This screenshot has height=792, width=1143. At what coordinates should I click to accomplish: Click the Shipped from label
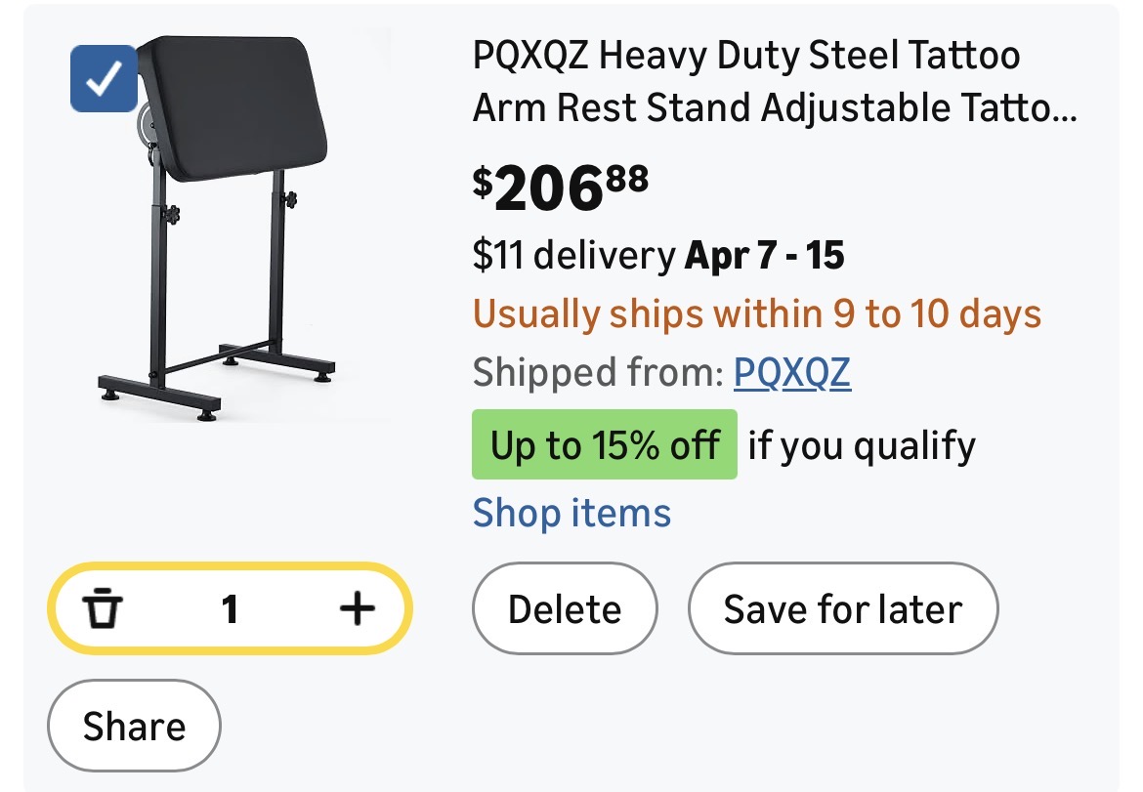(596, 372)
